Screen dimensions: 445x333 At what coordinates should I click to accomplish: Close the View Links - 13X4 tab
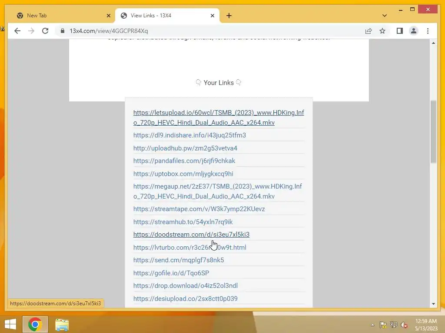click(212, 16)
